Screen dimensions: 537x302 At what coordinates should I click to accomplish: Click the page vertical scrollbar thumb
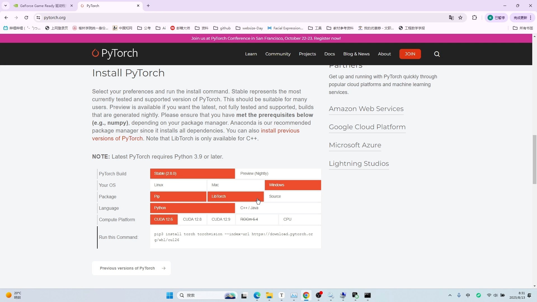point(534,159)
